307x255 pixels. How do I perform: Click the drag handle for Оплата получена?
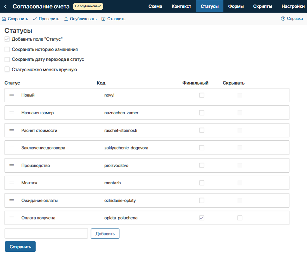click(x=12, y=218)
